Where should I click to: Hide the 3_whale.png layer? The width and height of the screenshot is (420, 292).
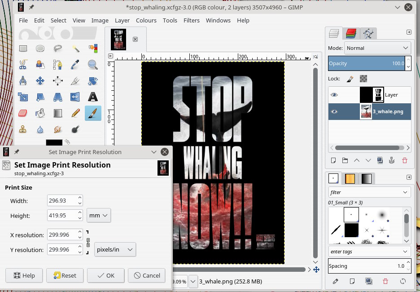[x=334, y=112]
